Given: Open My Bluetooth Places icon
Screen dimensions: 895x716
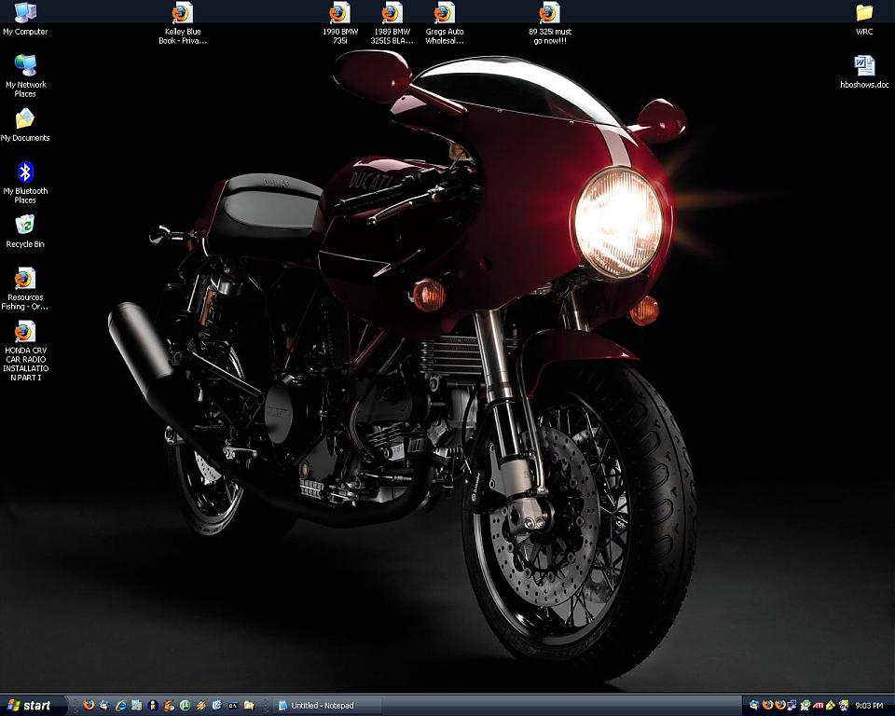Looking at the screenshot, I should tap(25, 172).
